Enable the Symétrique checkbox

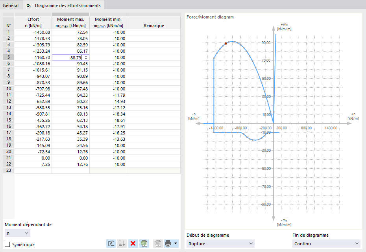(x=7, y=244)
